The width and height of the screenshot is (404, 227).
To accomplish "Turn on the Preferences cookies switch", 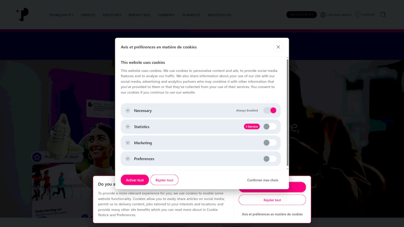I will pyautogui.click(x=270, y=159).
